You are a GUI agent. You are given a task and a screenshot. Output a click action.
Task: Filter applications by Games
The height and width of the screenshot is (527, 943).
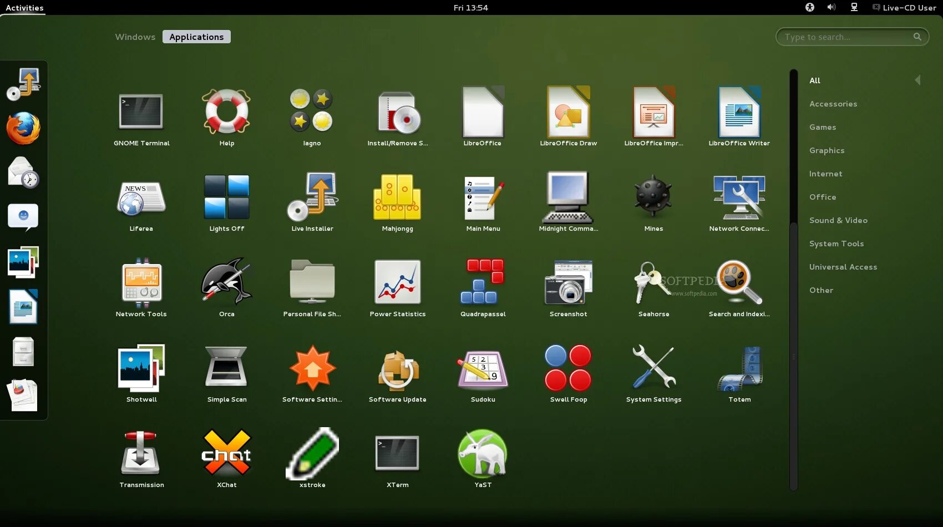(x=823, y=127)
